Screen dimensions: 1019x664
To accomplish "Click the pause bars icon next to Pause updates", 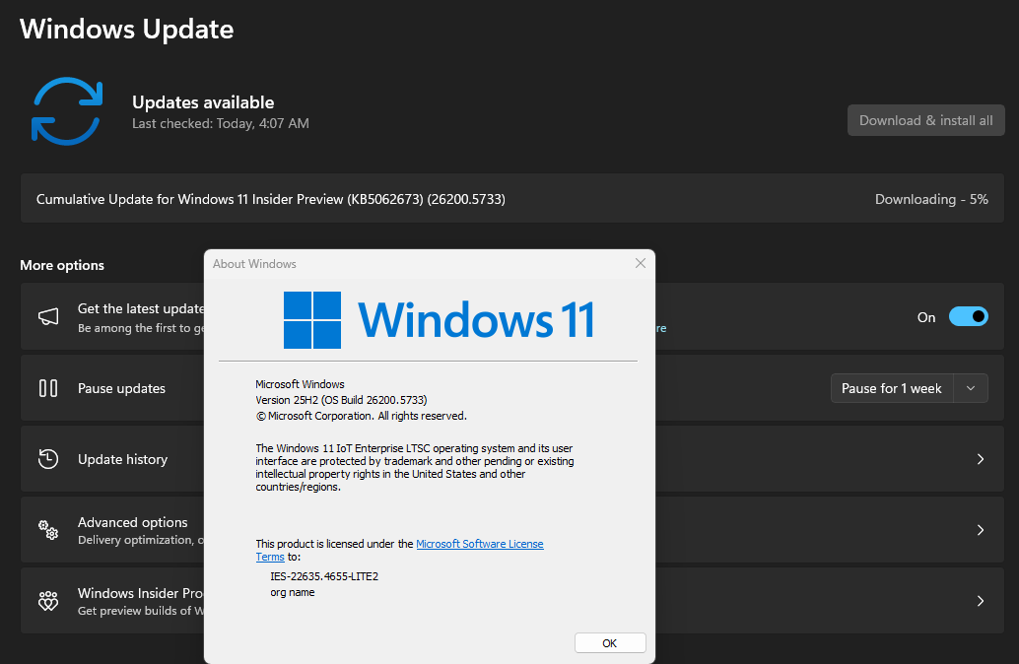I will click(48, 388).
